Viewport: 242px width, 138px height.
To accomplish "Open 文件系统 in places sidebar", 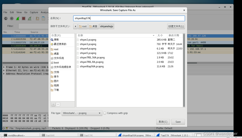I will 57,58.
